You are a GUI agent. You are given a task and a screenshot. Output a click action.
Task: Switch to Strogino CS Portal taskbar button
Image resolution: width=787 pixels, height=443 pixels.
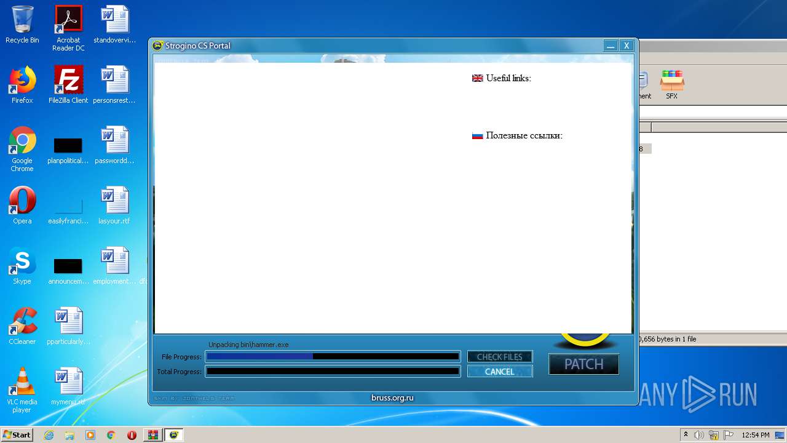click(x=175, y=435)
